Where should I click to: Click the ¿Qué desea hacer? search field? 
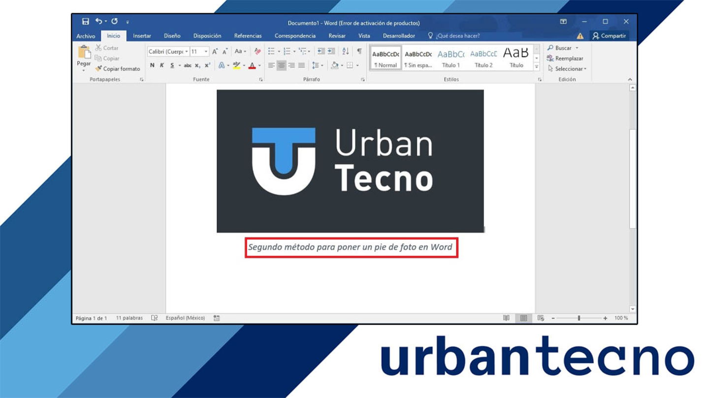tap(453, 36)
